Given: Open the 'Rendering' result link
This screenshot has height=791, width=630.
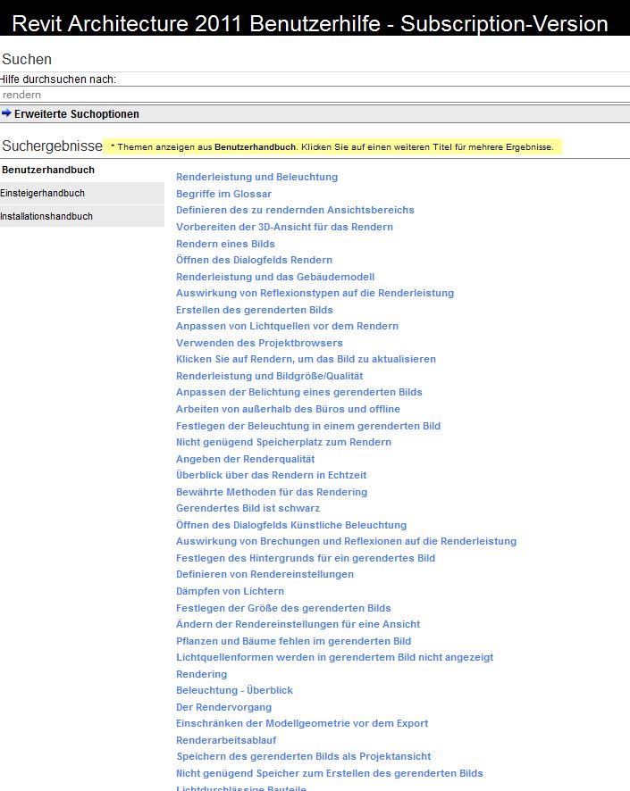Looking at the screenshot, I should coord(201,674).
